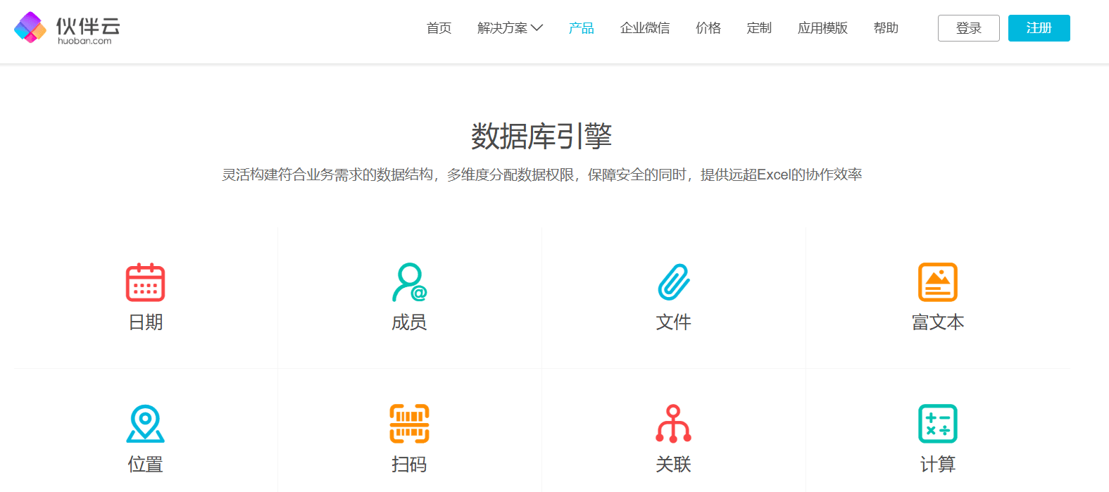Click the blue 注册 button
The height and width of the screenshot is (492, 1109).
click(x=1039, y=28)
